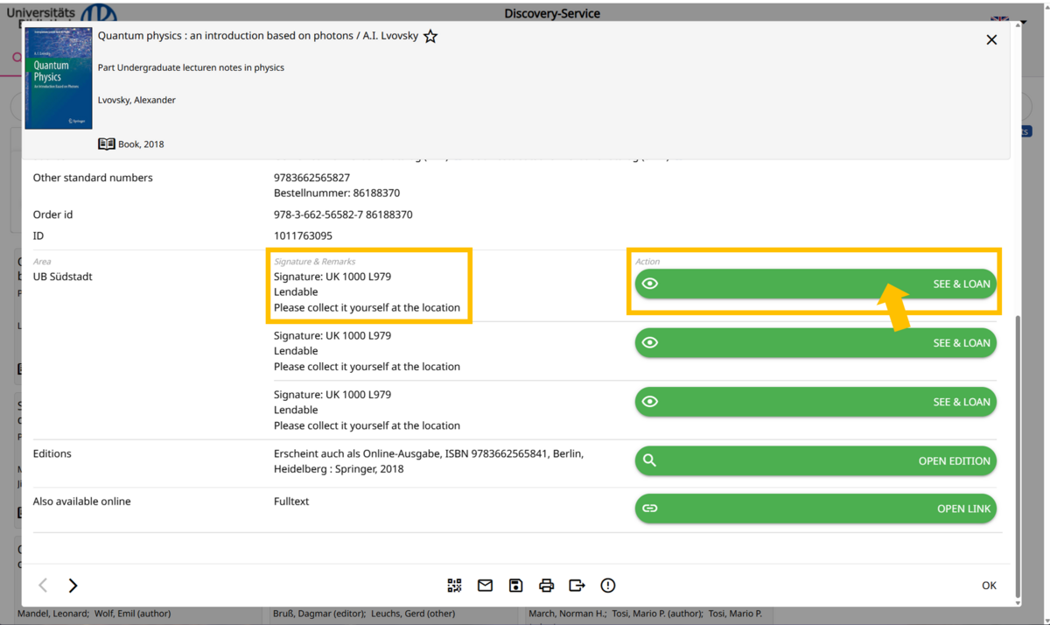Go to next record with right chevron
The image size is (1050, 625).
tap(73, 586)
